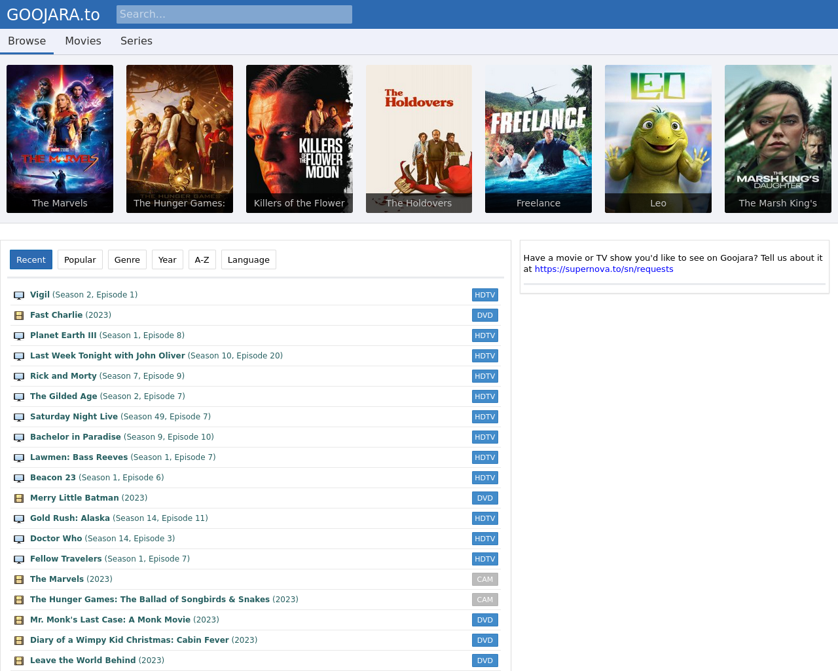The image size is (838, 671).
Task: Go to GOOJARA.to home logo
Action: (x=53, y=14)
